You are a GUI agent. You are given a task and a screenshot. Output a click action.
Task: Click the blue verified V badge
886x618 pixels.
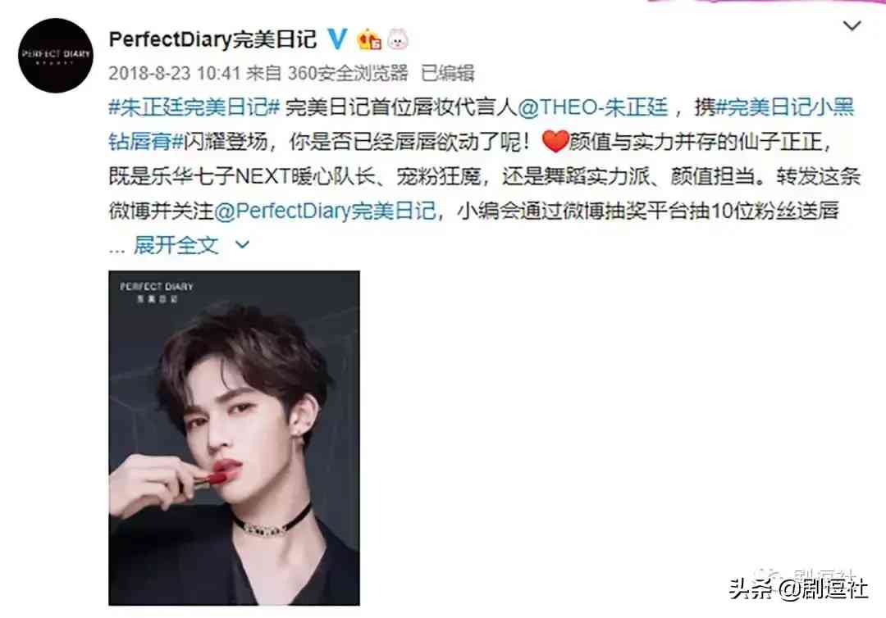tap(338, 39)
